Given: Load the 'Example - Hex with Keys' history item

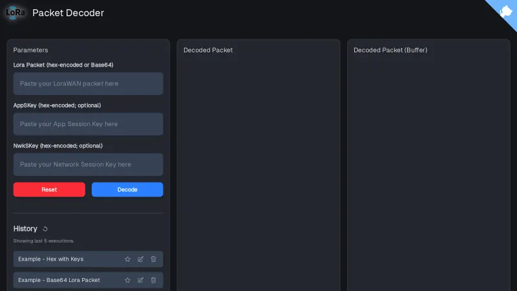Looking at the screenshot, I should [x=51, y=259].
